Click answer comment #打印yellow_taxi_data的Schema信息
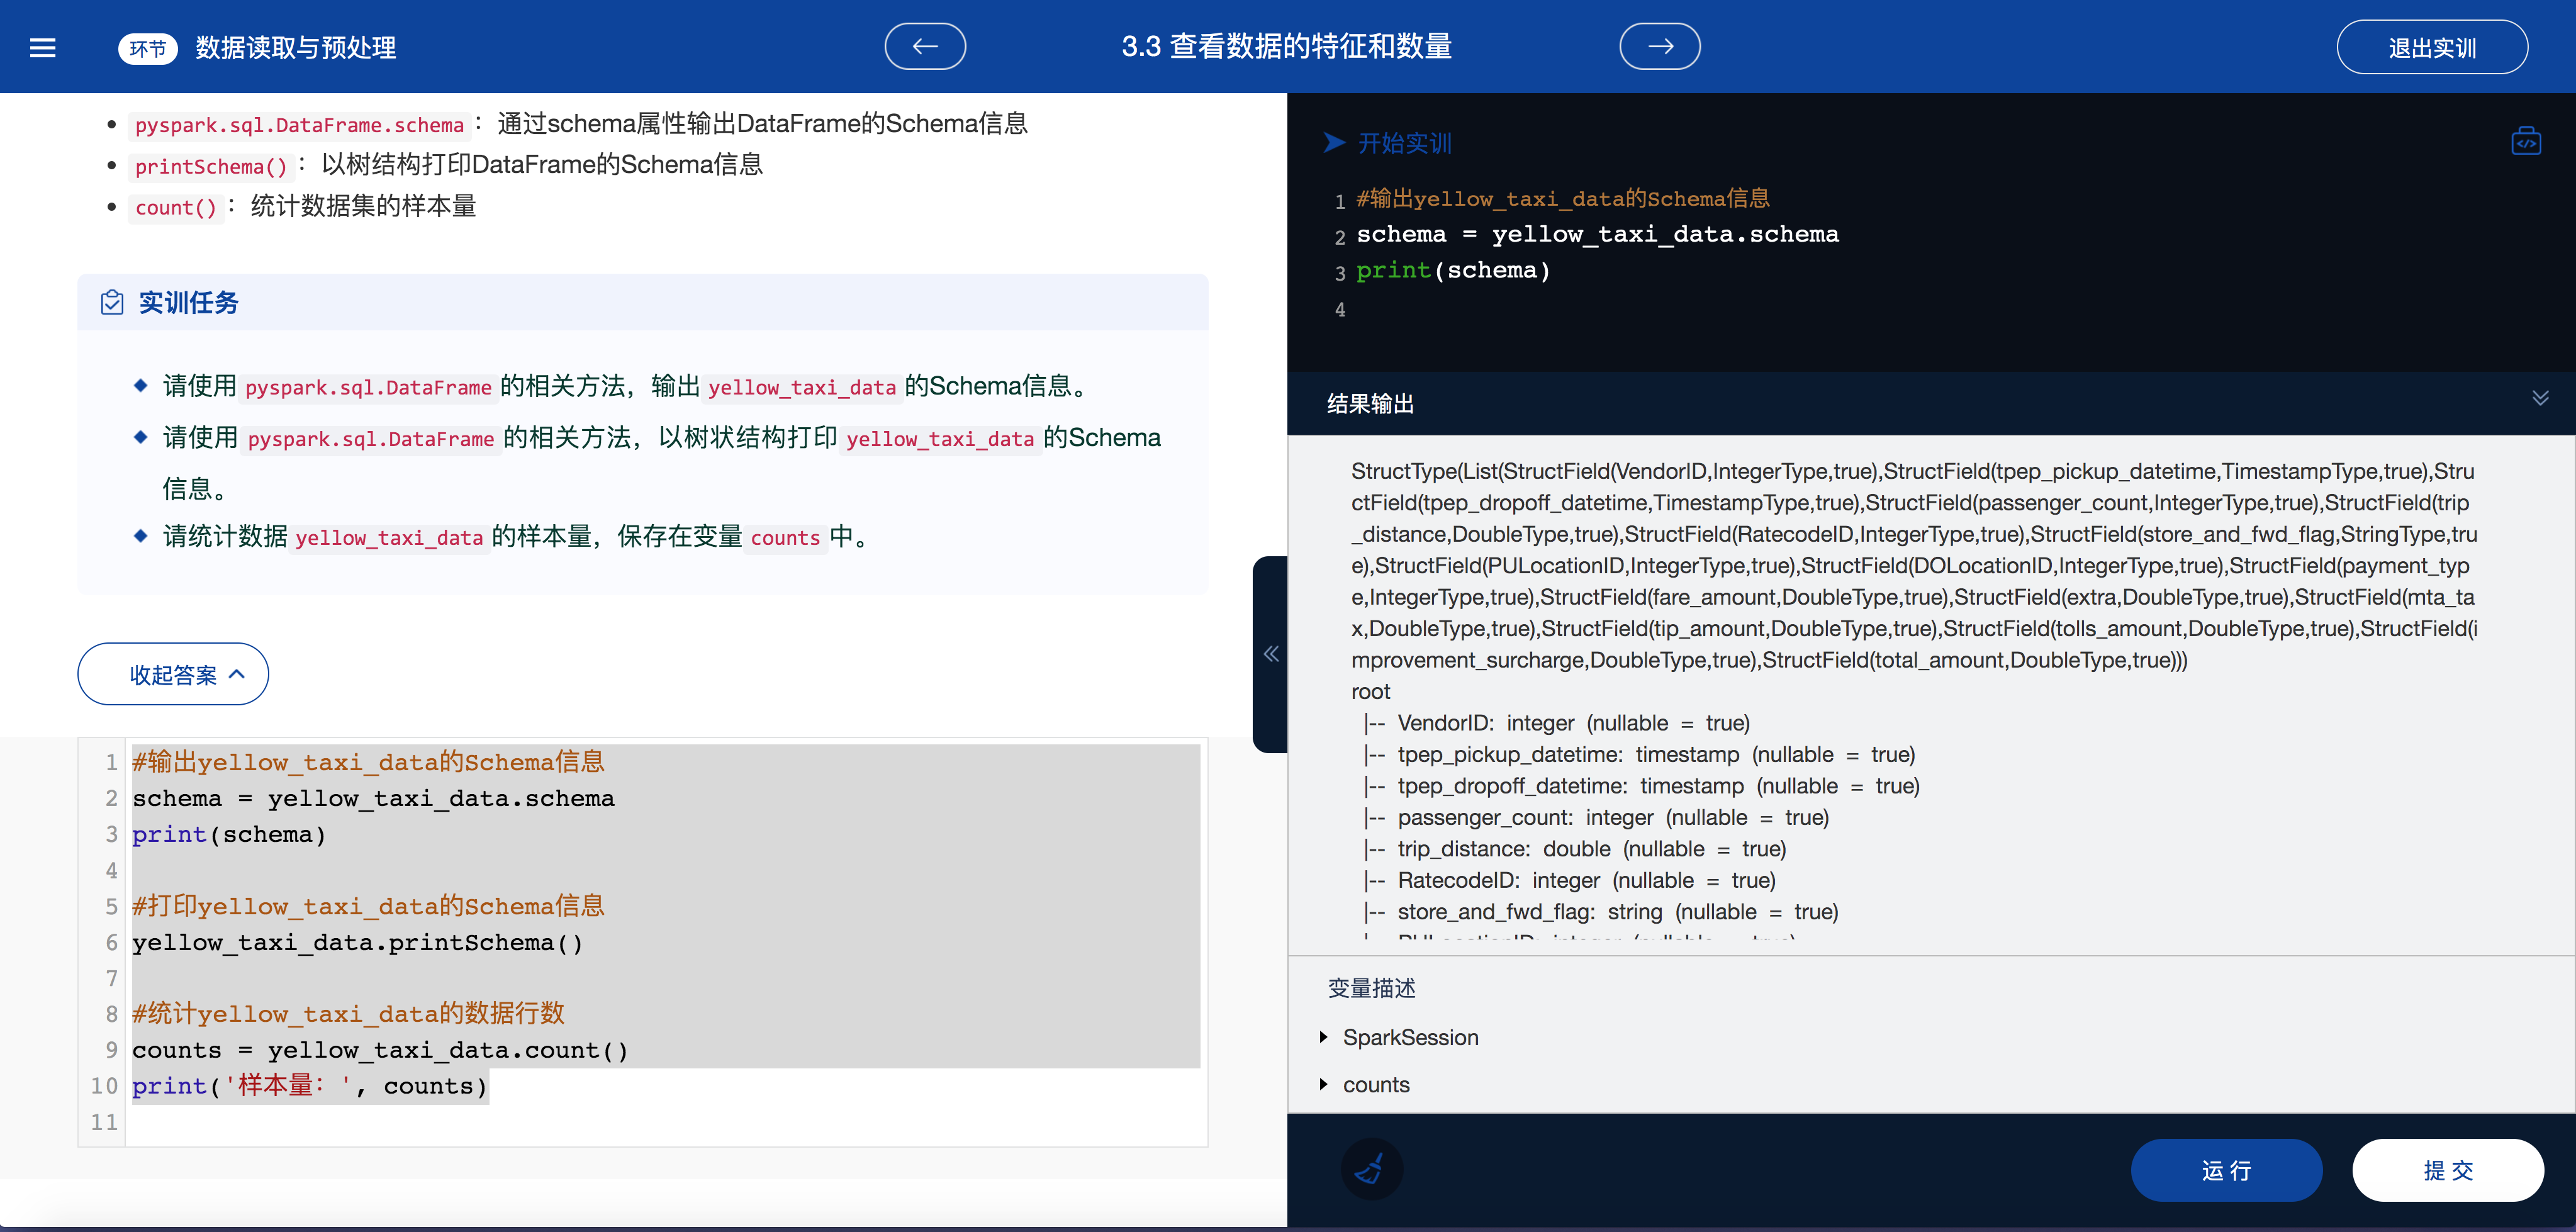This screenshot has width=2576, height=1232. [x=368, y=906]
